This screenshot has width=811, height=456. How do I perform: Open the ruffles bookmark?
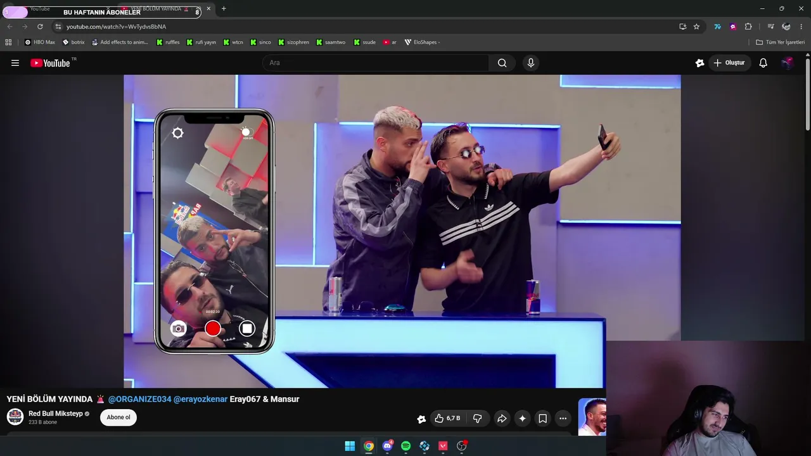[x=167, y=42]
